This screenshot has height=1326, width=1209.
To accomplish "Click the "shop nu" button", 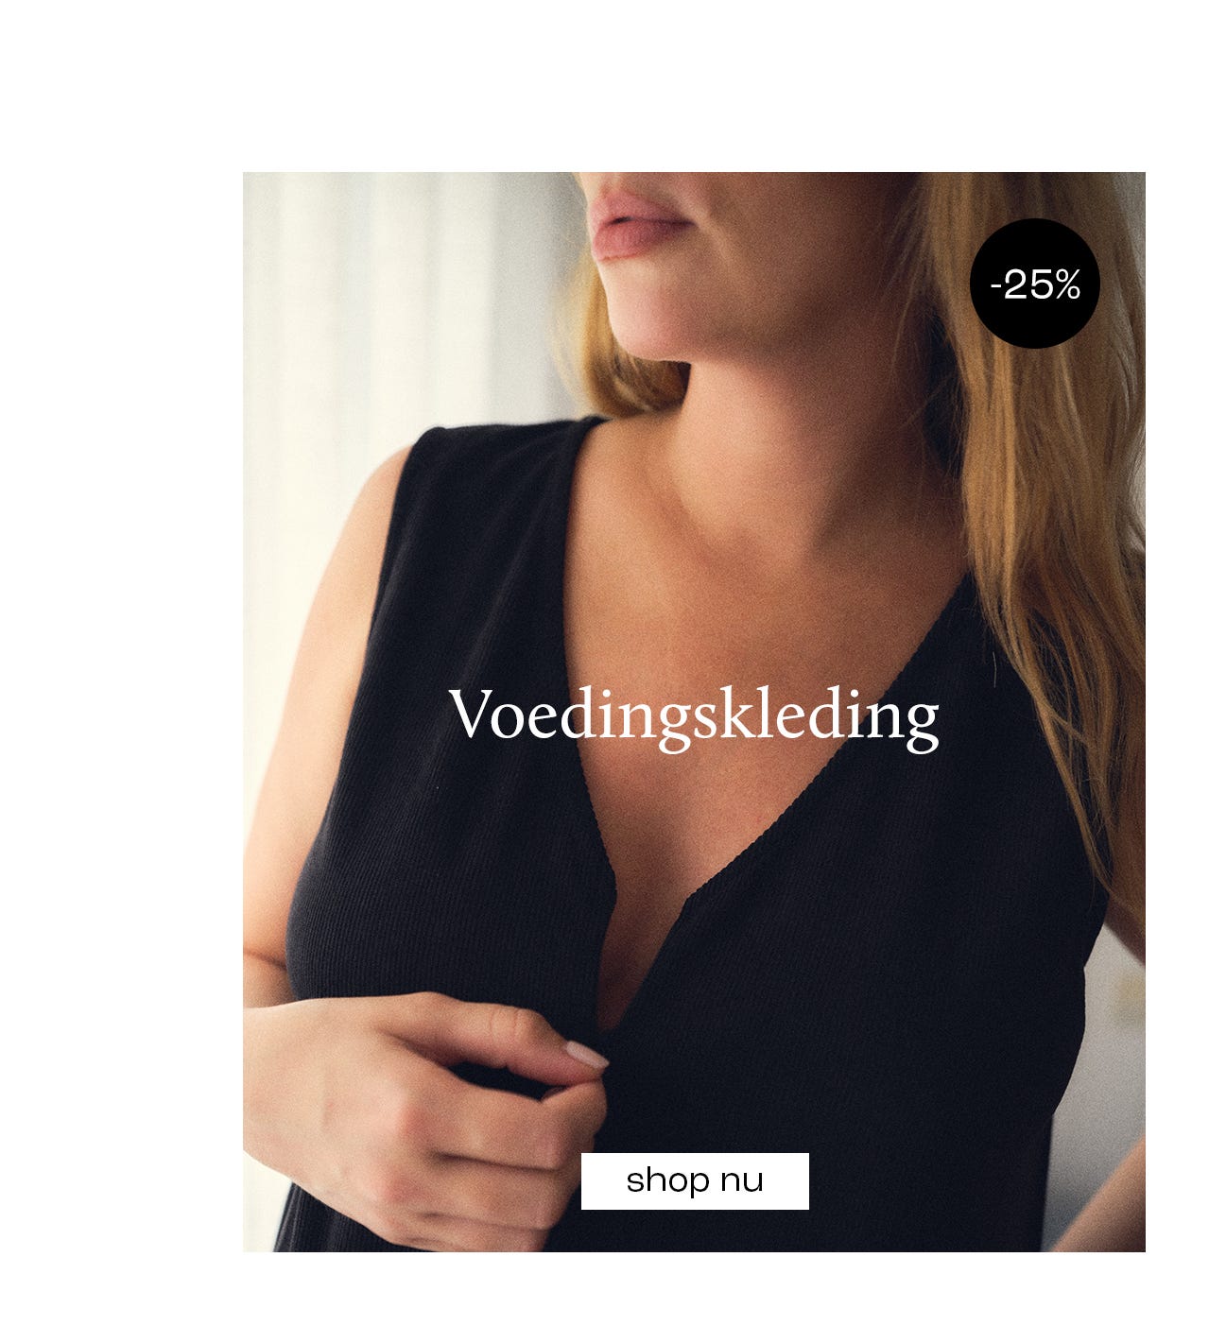I will (695, 1180).
